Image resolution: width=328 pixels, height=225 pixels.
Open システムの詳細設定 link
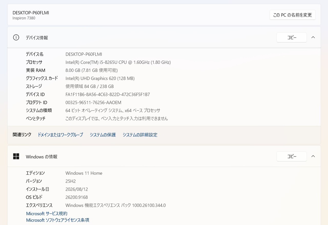(x=140, y=135)
